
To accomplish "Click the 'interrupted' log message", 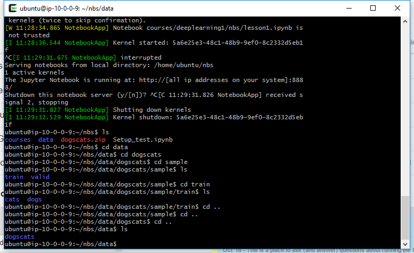I will pos(141,58).
